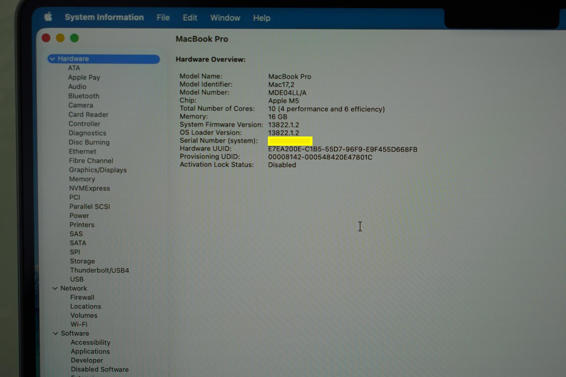Select SAS in the sidebar
This screenshot has height=377, width=566.
(x=76, y=234)
